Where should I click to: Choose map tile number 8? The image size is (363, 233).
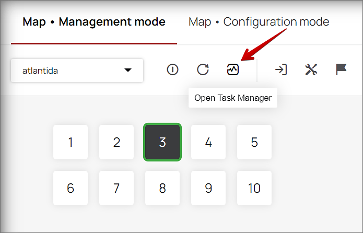click(162, 188)
